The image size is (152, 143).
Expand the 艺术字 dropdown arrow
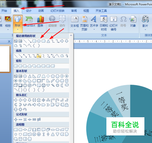tap(94, 29)
